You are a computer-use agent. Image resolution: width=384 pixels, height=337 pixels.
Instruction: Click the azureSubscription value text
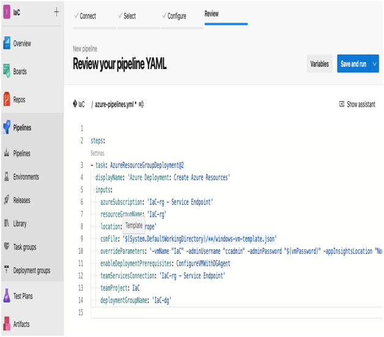pos(180,202)
